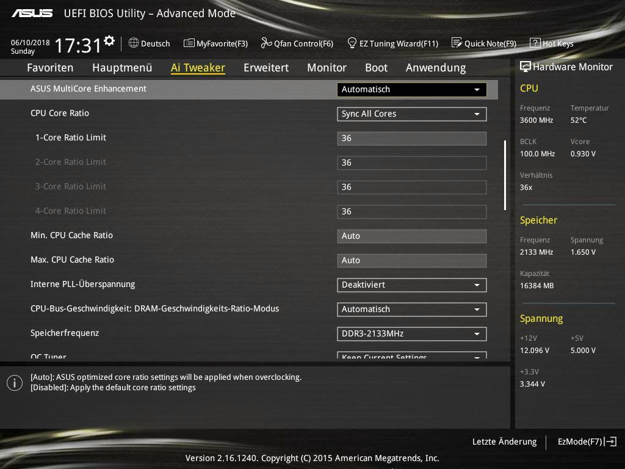Image resolution: width=625 pixels, height=469 pixels.
Task: Click the 100.0 MHz BCLK value
Action: click(x=537, y=153)
